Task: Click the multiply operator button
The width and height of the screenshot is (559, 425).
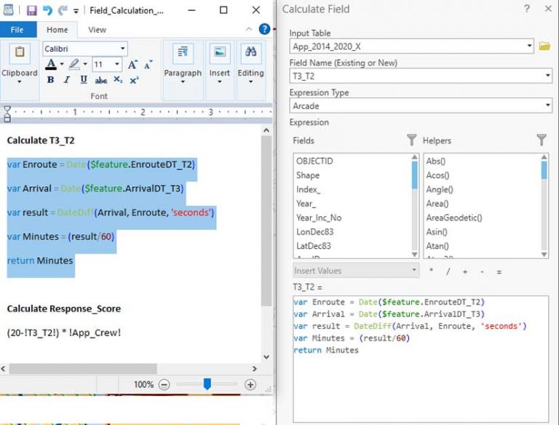Action: [432, 271]
